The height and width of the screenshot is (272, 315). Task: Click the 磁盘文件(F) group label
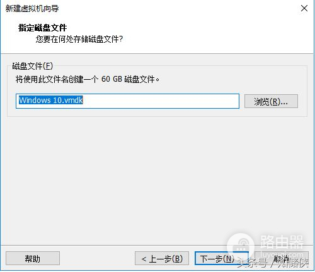tap(33, 66)
